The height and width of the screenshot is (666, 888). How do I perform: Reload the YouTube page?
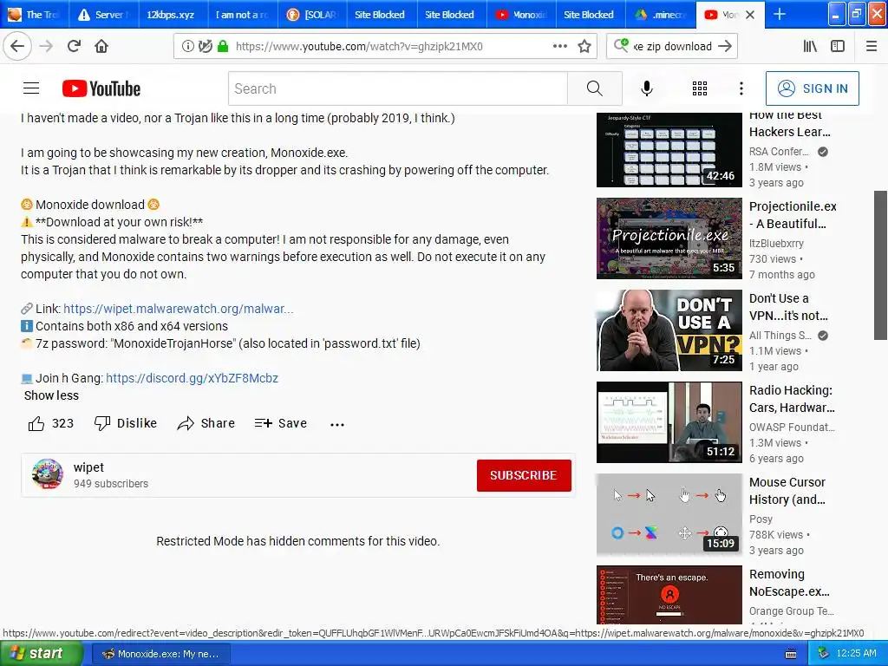click(74, 46)
